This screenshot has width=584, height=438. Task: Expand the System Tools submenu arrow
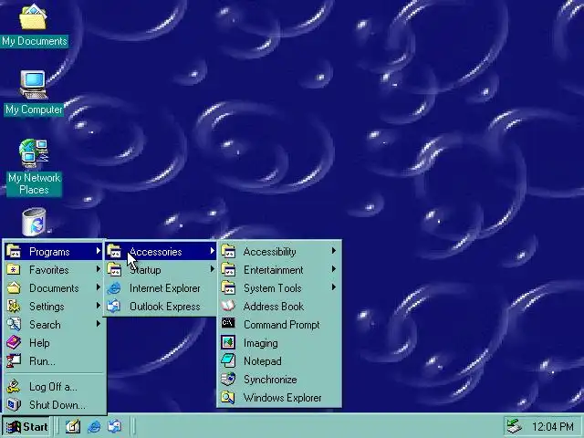pos(334,287)
